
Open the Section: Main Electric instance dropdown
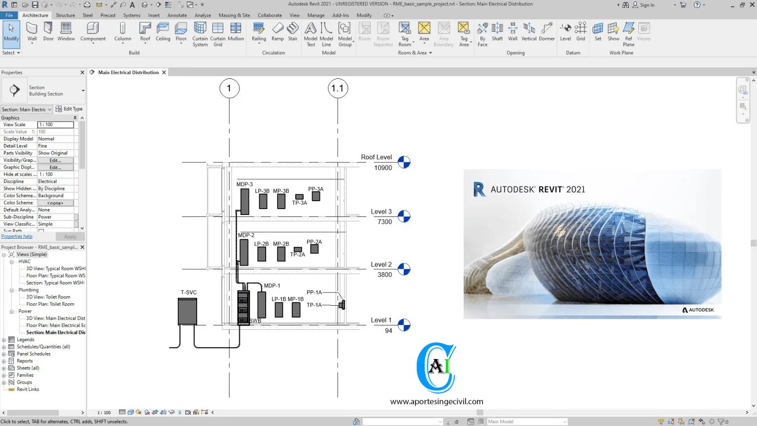27,109
